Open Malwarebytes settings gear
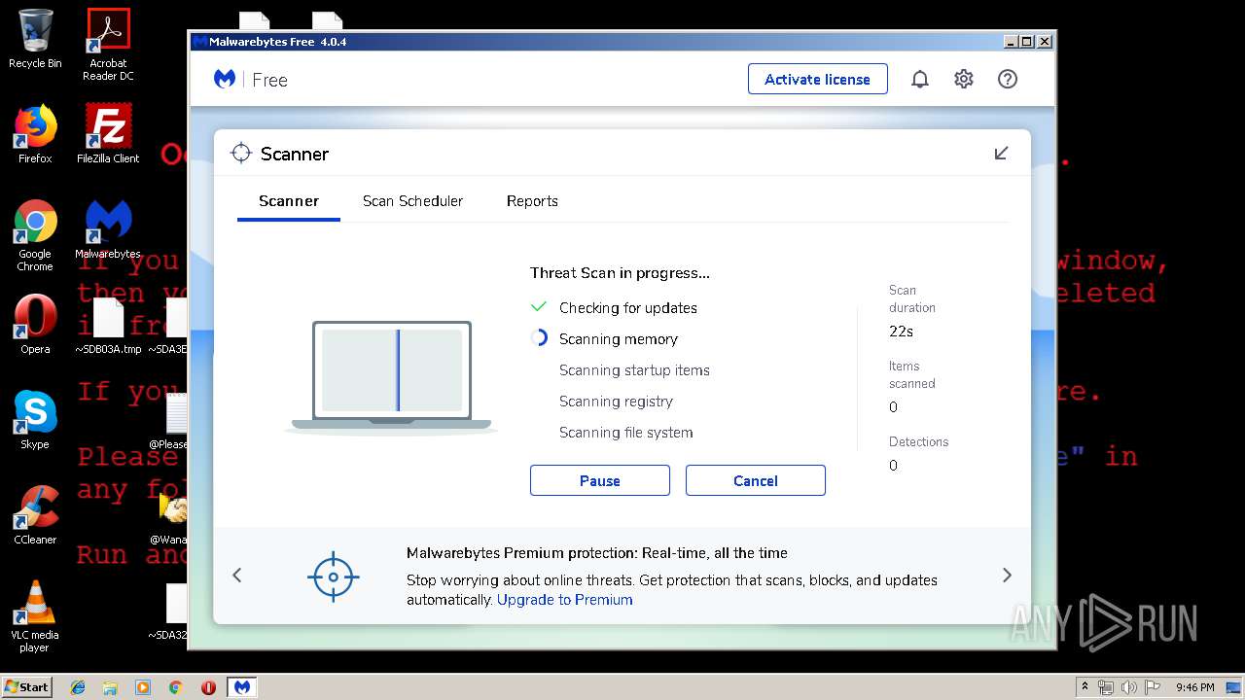Viewport: 1245px width, 700px height. click(964, 80)
